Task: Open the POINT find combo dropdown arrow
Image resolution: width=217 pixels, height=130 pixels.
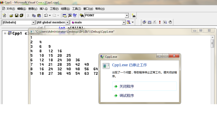Action: point(127,16)
